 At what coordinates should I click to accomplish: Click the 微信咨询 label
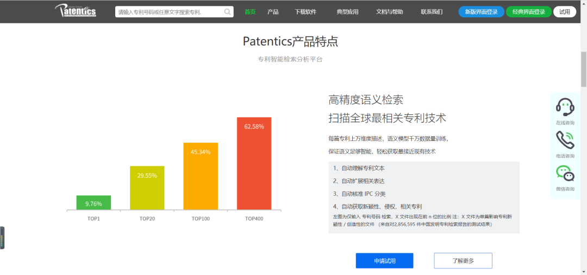click(565, 189)
